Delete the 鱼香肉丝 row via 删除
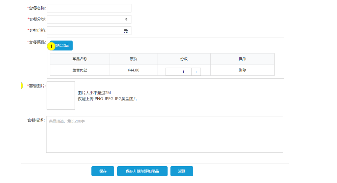The image size is (337, 183). pyautogui.click(x=242, y=70)
